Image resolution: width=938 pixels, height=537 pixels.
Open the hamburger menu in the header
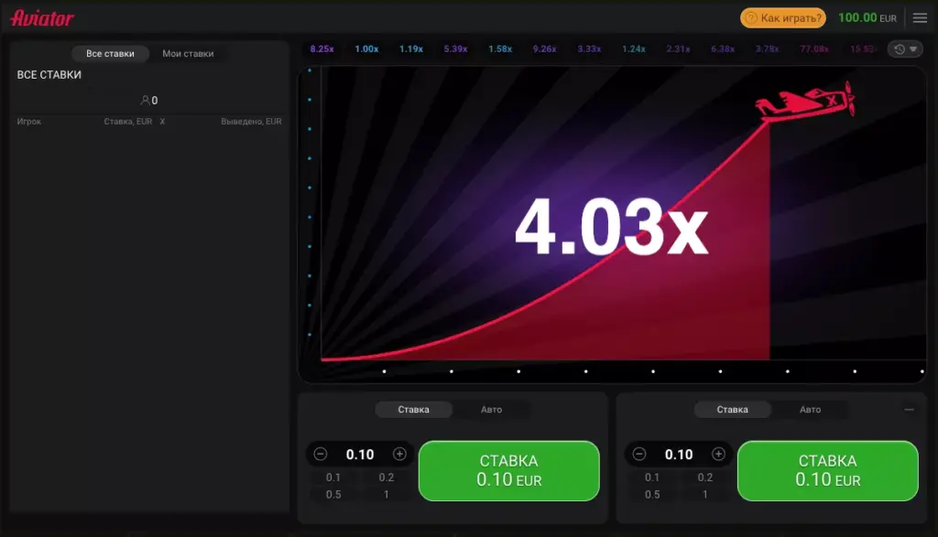click(x=920, y=18)
